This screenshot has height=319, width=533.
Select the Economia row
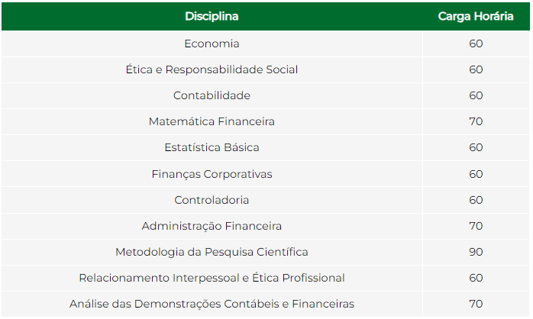pos(266,43)
